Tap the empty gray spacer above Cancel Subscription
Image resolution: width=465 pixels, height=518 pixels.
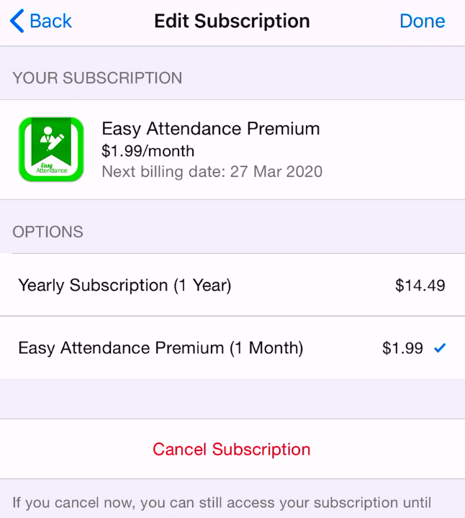[232, 399]
